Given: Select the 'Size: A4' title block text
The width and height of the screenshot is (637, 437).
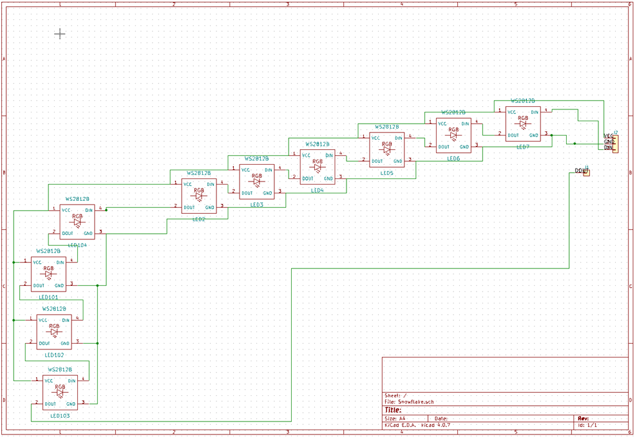Looking at the screenshot, I should click(x=395, y=418).
